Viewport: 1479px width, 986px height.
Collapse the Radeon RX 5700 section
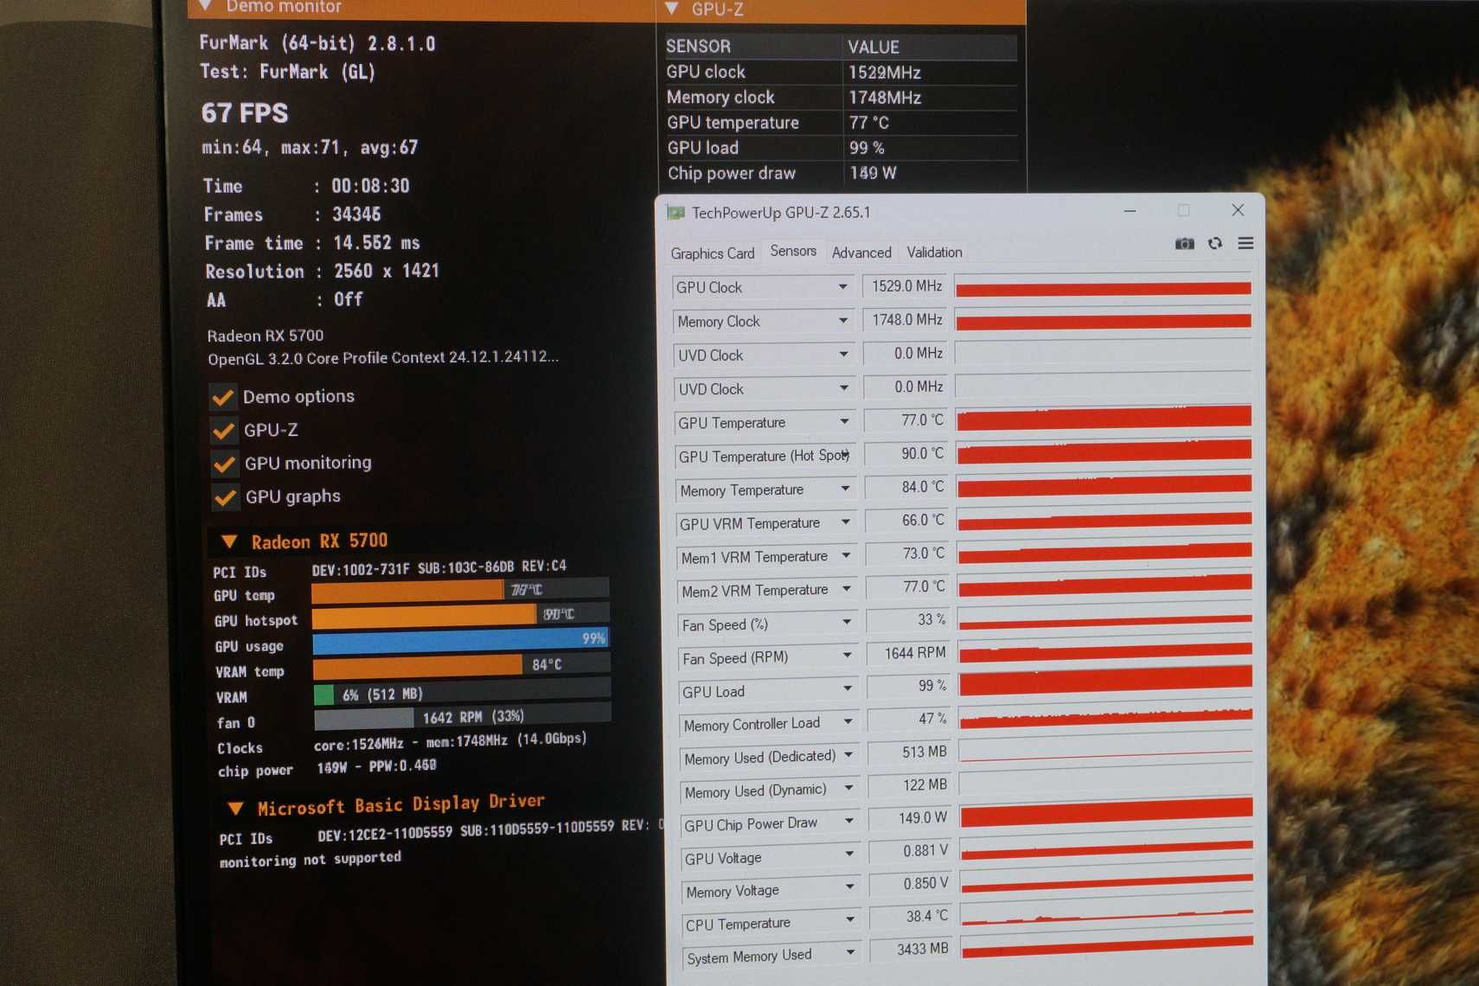point(229,541)
